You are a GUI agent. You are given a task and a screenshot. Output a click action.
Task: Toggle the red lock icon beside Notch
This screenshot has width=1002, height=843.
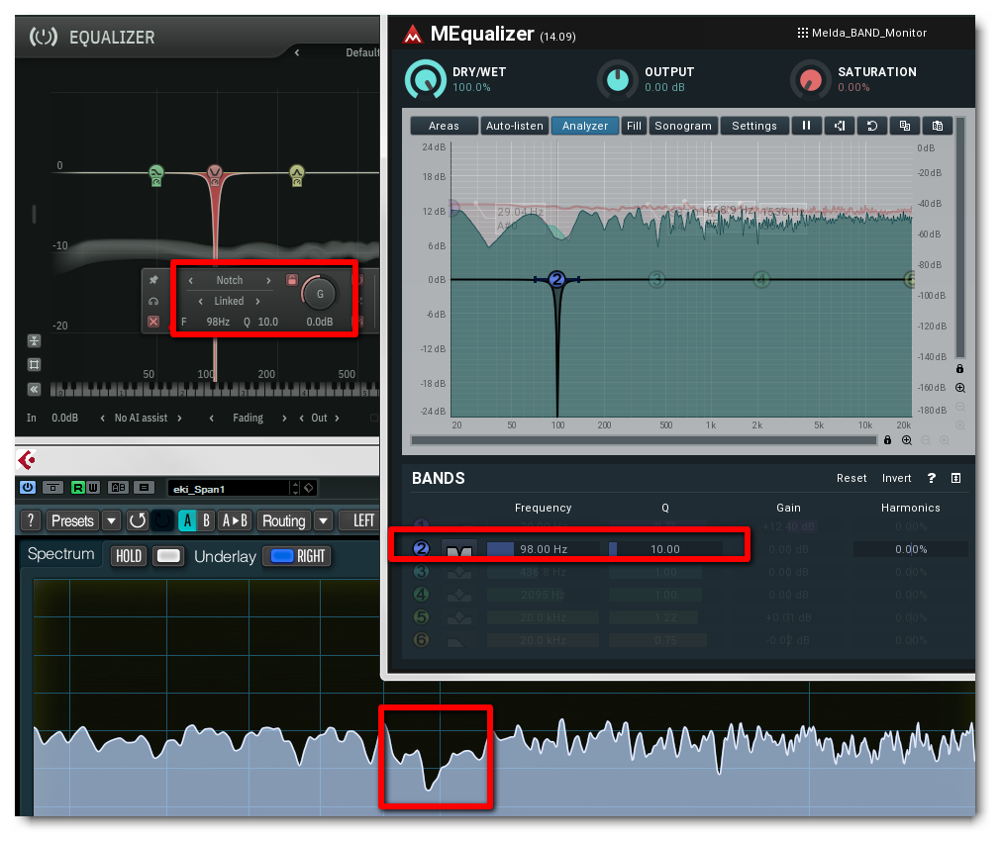click(292, 280)
